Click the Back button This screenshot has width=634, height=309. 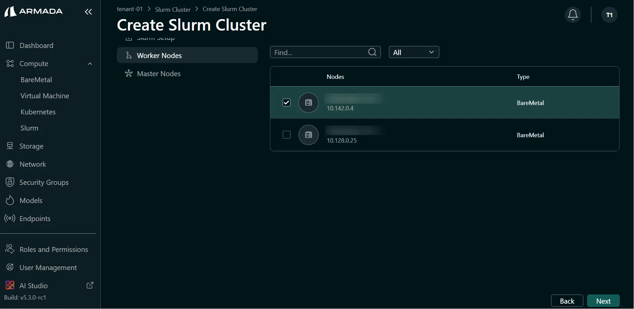tap(567, 301)
